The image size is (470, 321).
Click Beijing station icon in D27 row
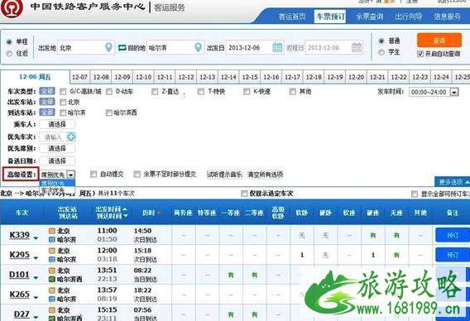pyautogui.click(x=52, y=310)
